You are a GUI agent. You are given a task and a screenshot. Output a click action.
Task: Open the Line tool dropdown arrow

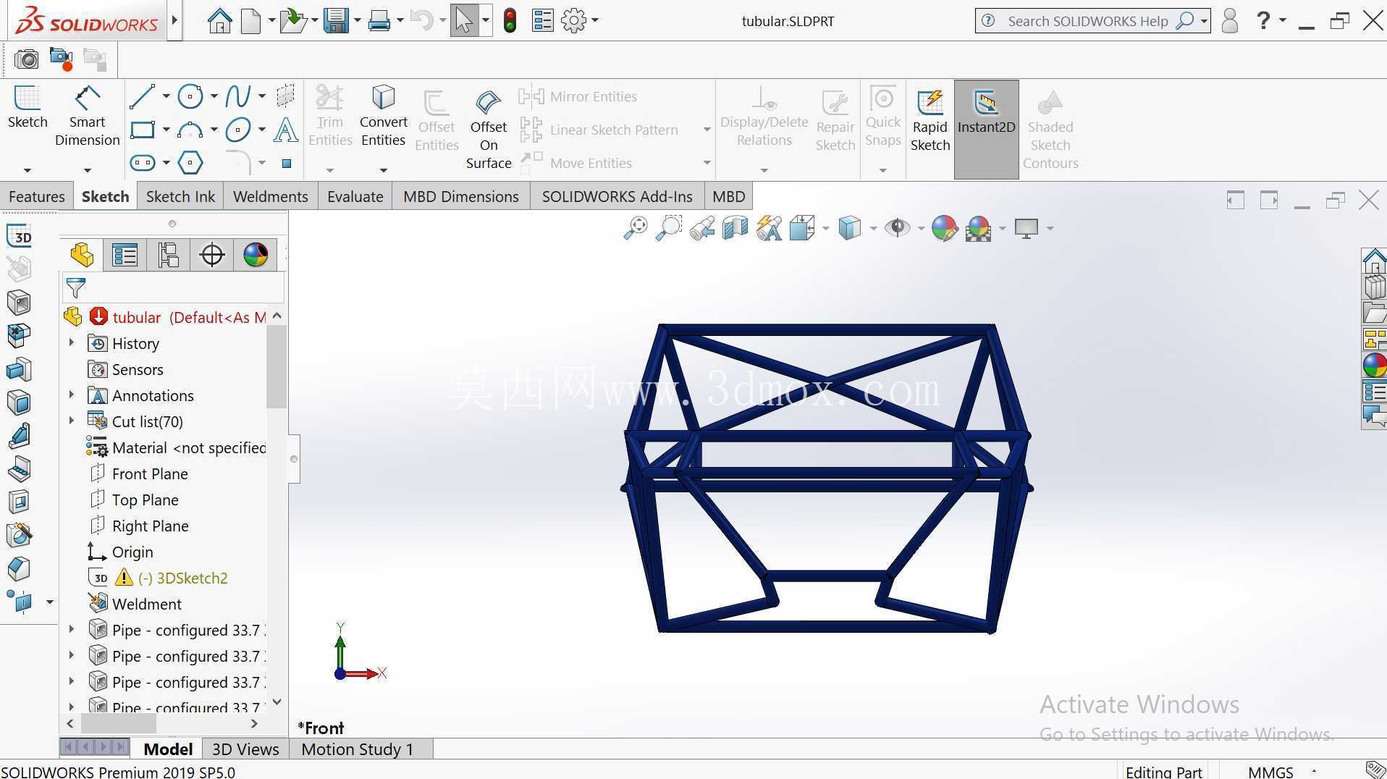(x=166, y=96)
